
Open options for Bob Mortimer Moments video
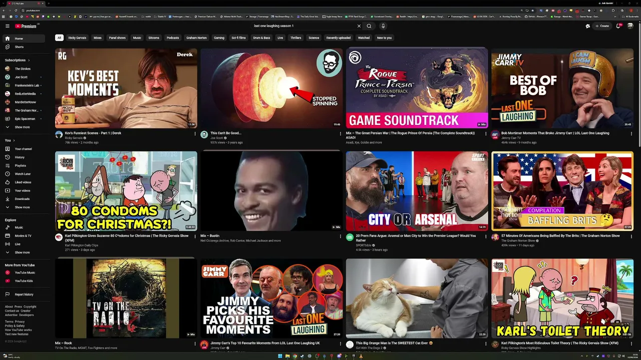[x=631, y=133]
